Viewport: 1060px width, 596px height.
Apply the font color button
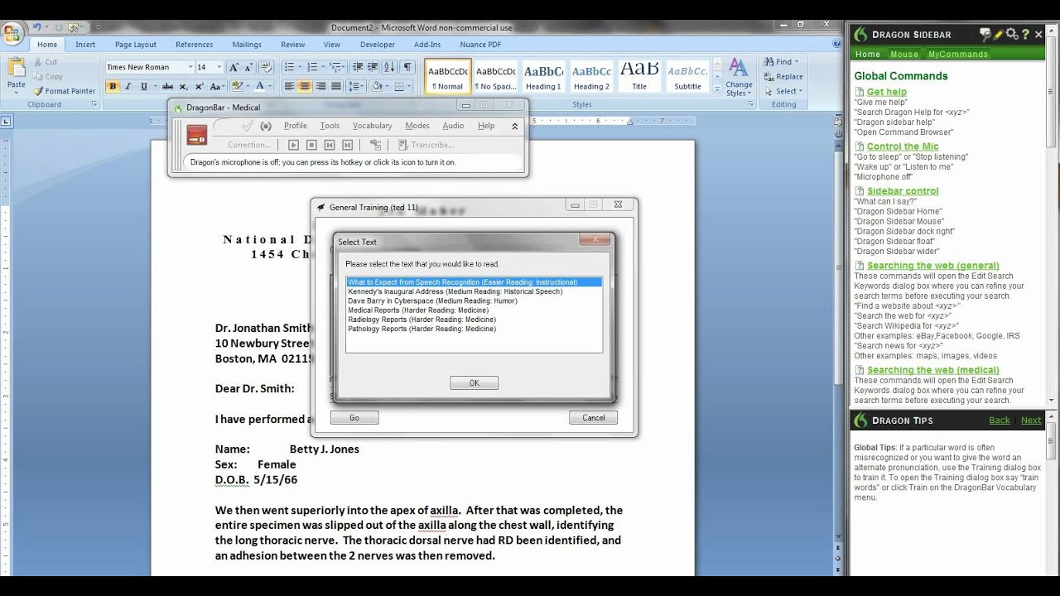pyautogui.click(x=260, y=86)
